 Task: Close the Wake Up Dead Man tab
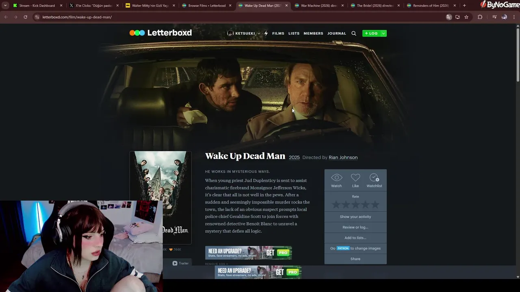coord(286,6)
